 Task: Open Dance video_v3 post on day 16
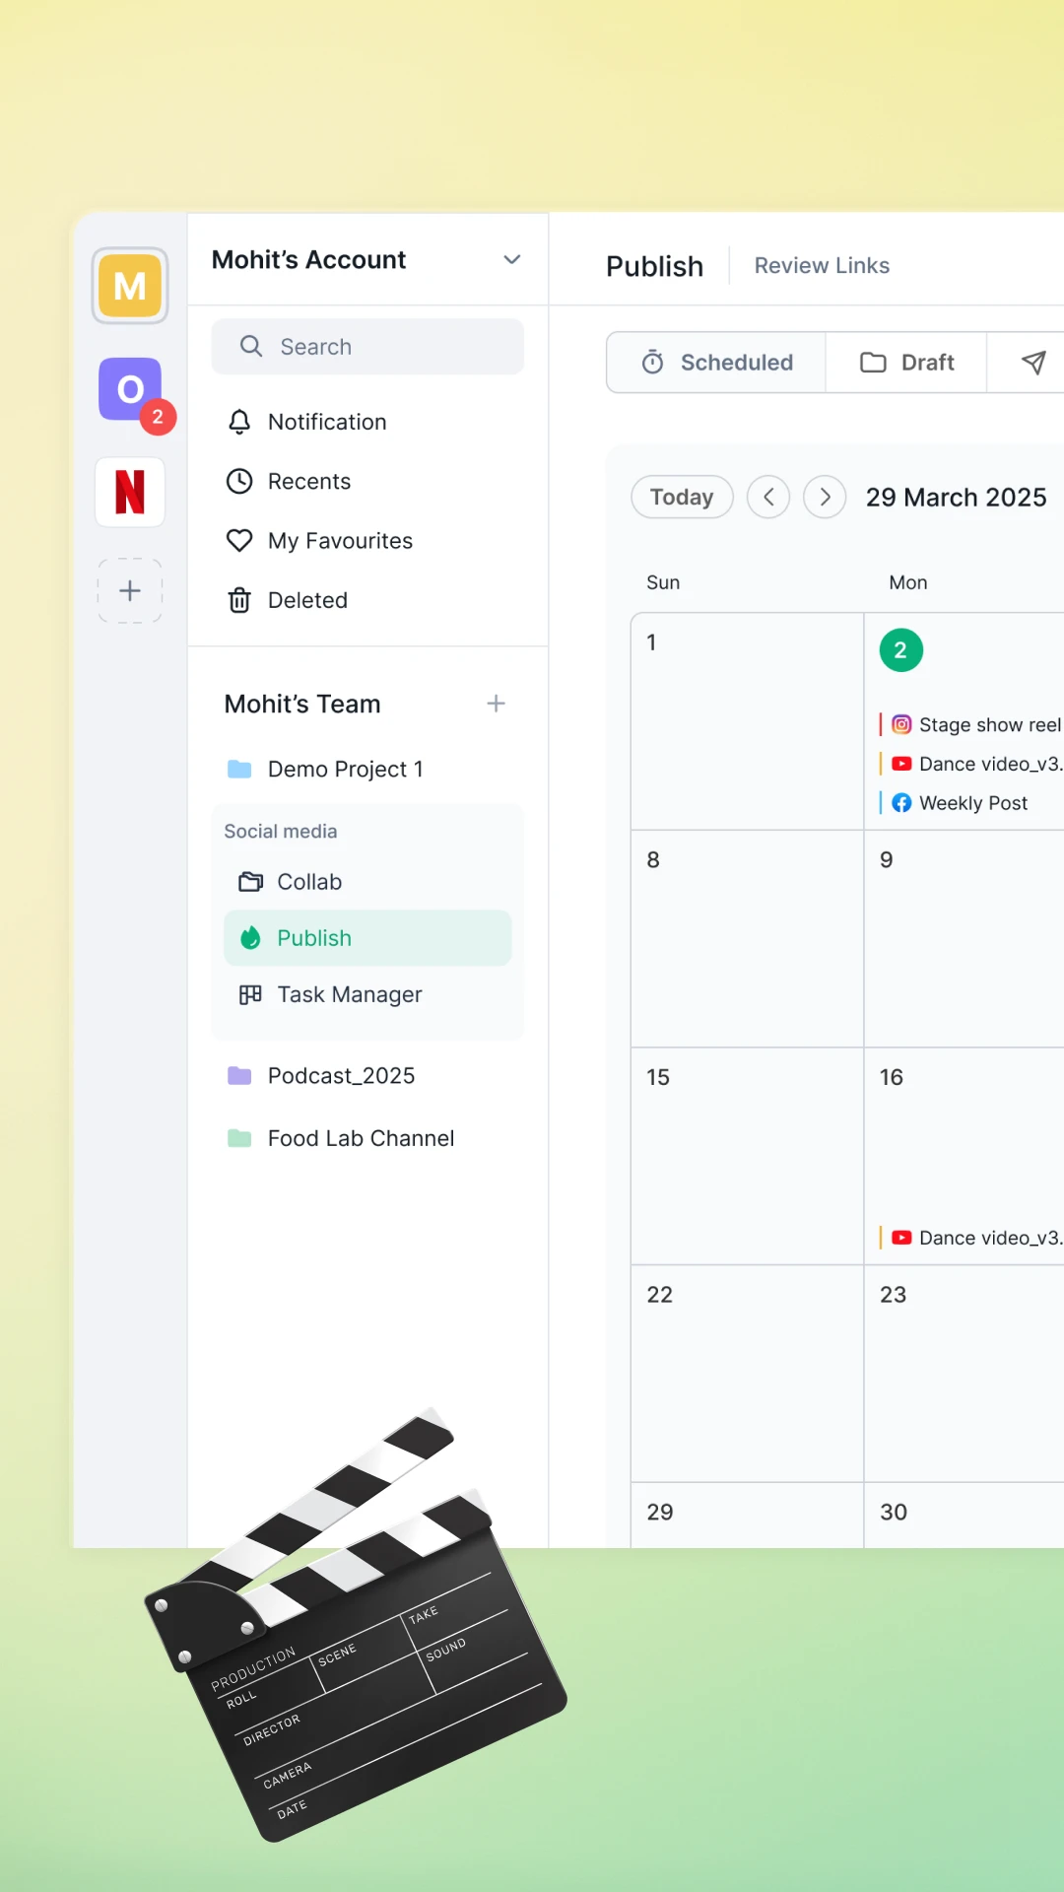tap(971, 1238)
